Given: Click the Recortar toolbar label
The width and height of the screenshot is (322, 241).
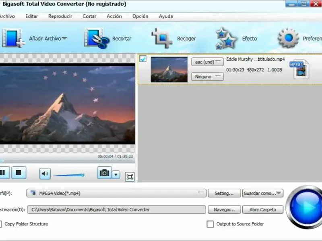Looking at the screenshot, I should (x=122, y=39).
